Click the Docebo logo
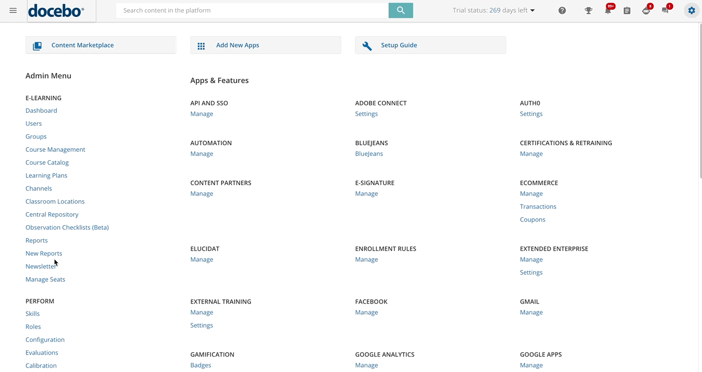 click(x=56, y=11)
